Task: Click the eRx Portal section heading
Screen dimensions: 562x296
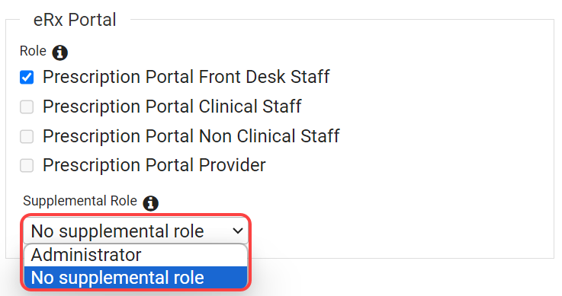Action: point(75,20)
